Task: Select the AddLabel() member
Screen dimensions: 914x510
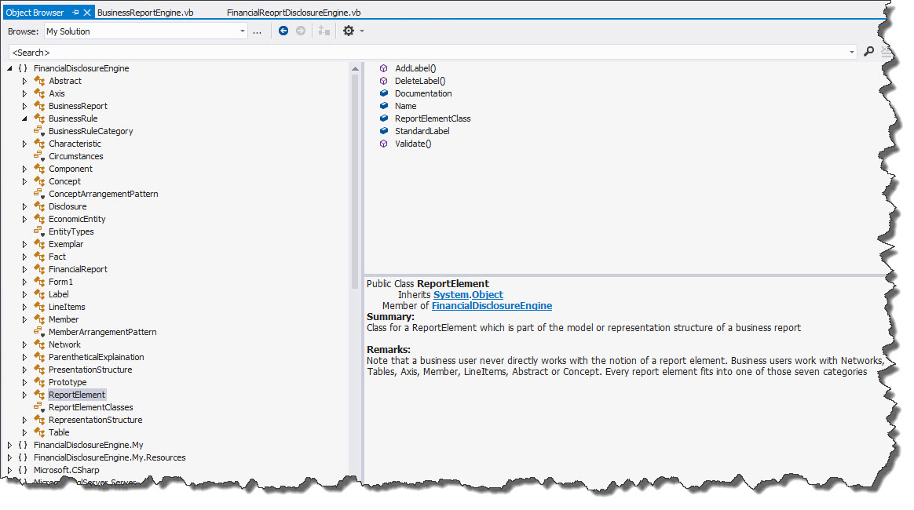Action: pyautogui.click(x=415, y=68)
